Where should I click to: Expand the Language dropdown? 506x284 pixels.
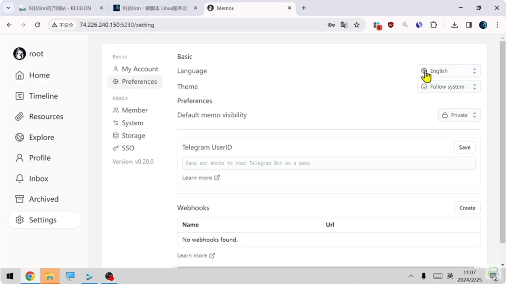click(x=449, y=71)
